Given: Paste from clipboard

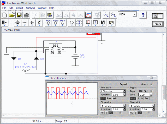Looking at the screenshot, I should [50, 15].
